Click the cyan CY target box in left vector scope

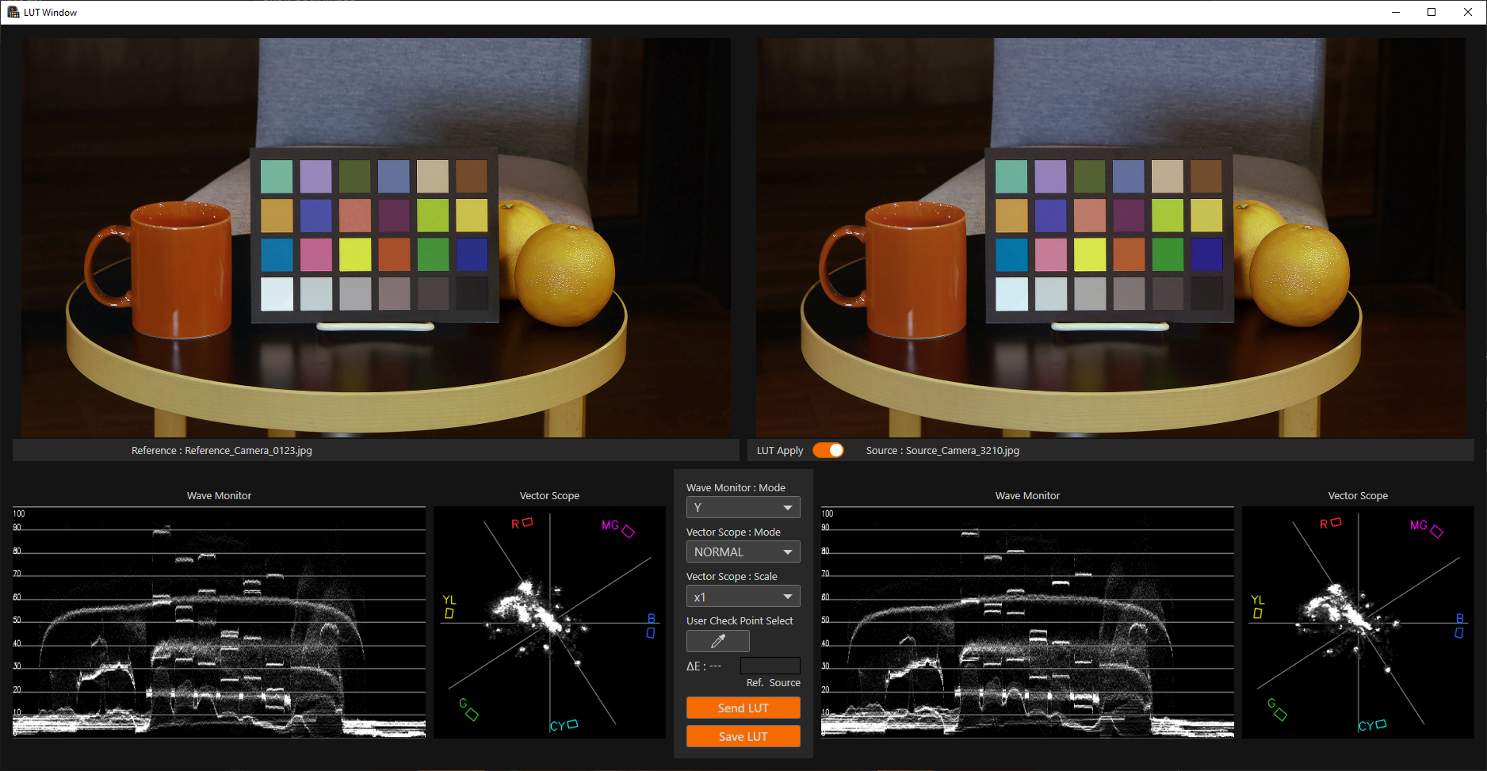click(572, 724)
